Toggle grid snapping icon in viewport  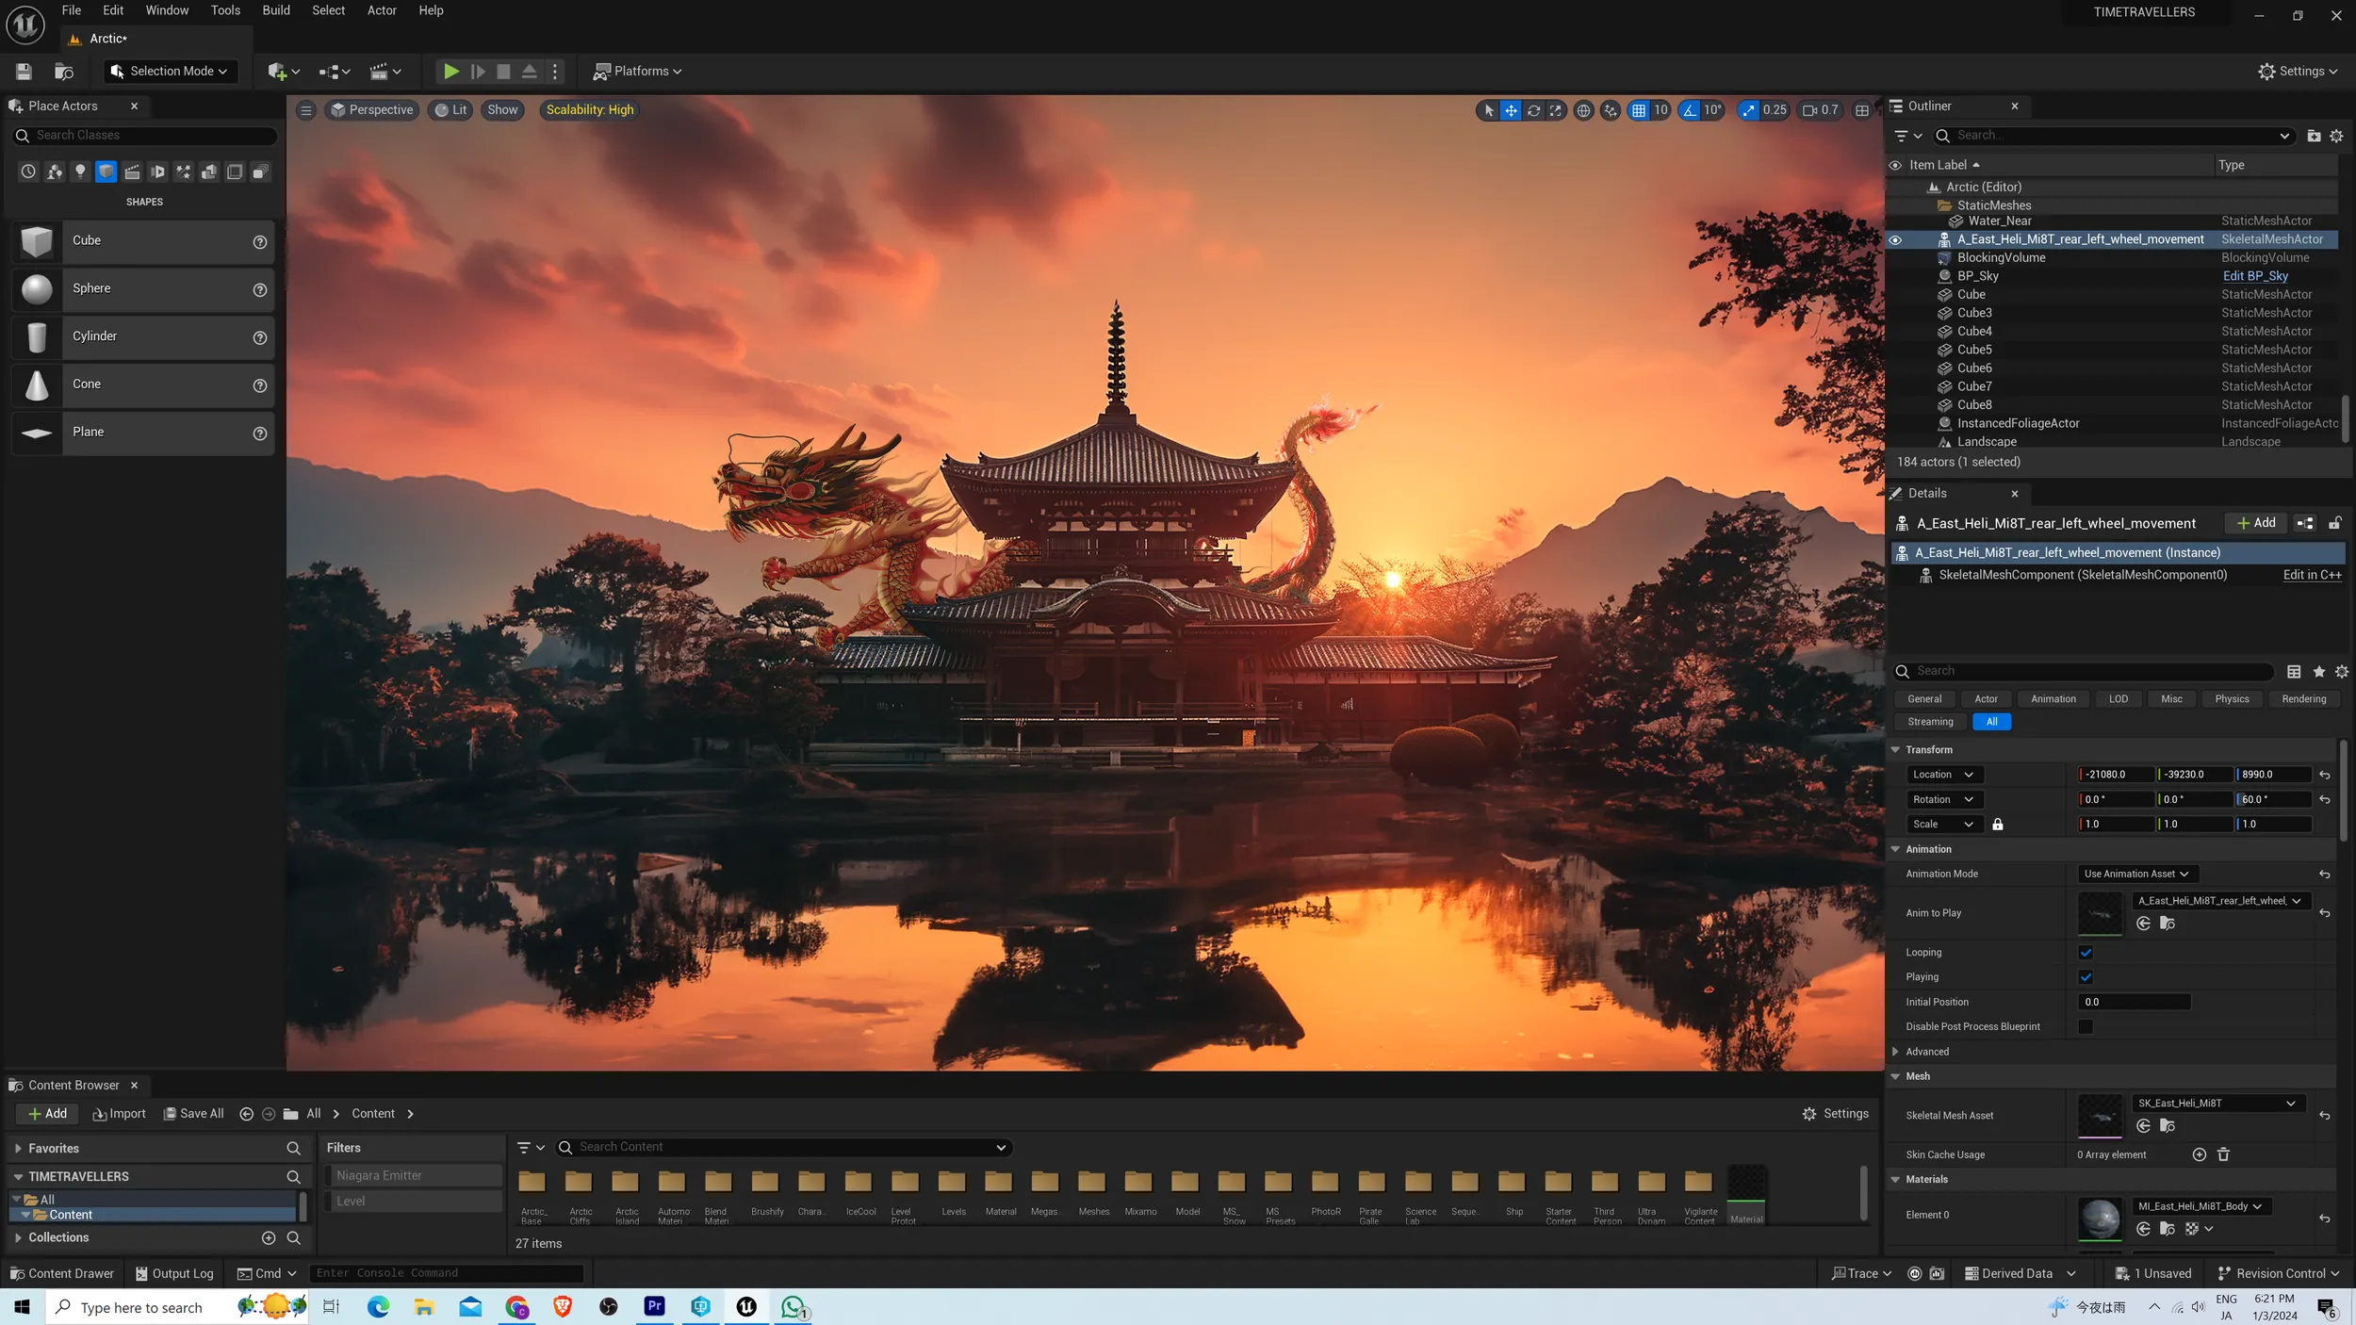1639,110
